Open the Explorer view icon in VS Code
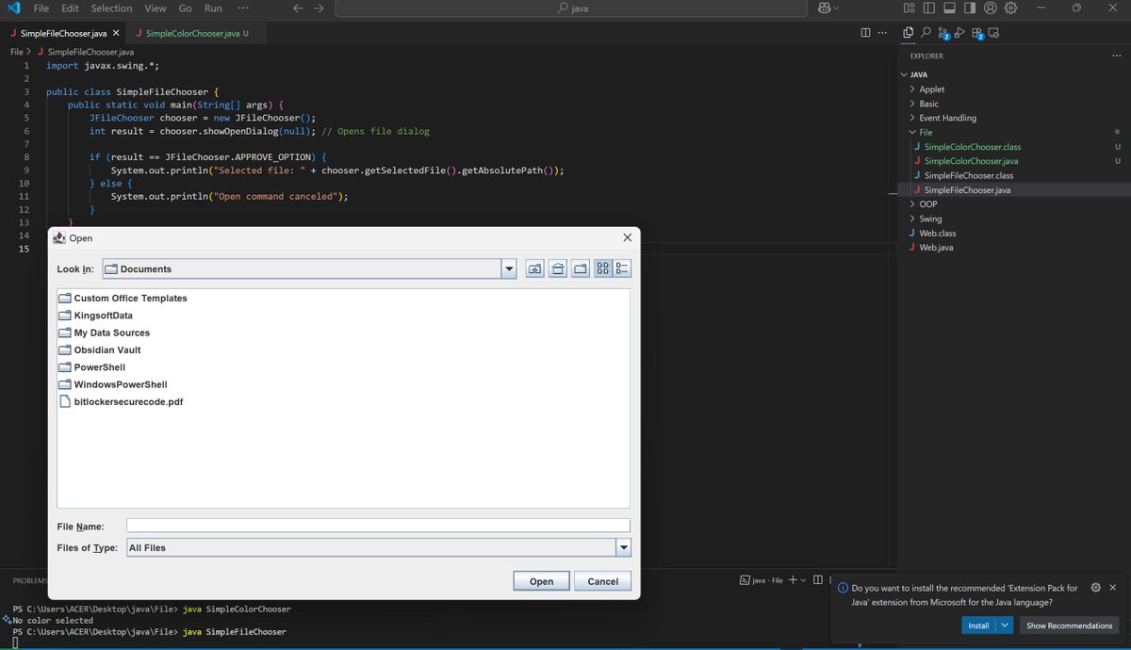1131x650 pixels. point(908,32)
